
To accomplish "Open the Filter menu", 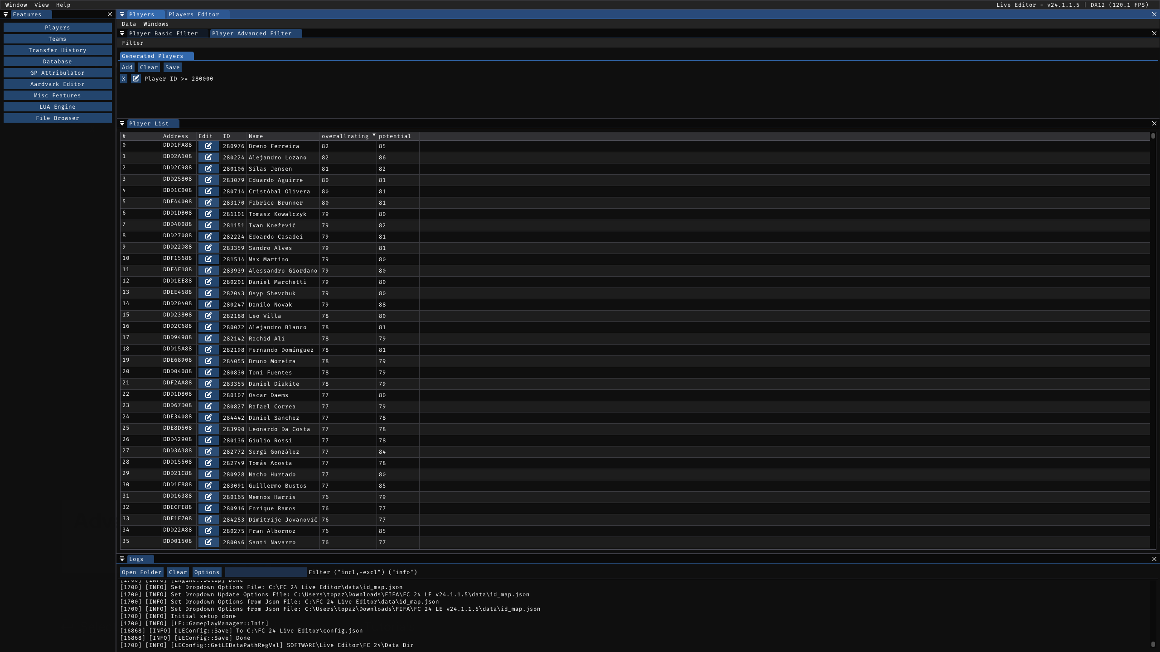I will (132, 43).
